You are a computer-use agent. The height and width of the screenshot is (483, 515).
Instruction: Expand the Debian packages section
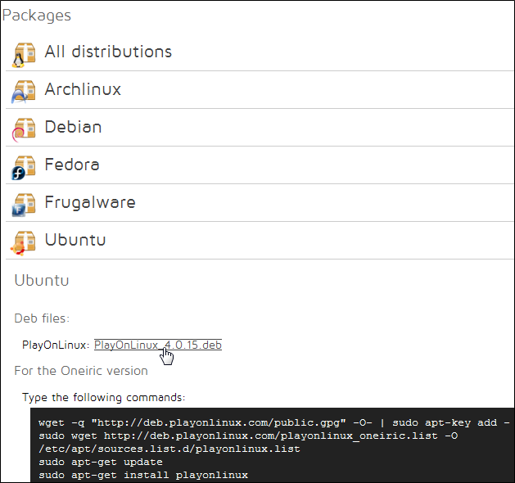[73, 127]
